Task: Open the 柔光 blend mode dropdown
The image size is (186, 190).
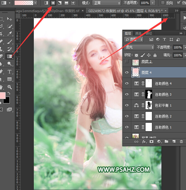Action: point(139,47)
